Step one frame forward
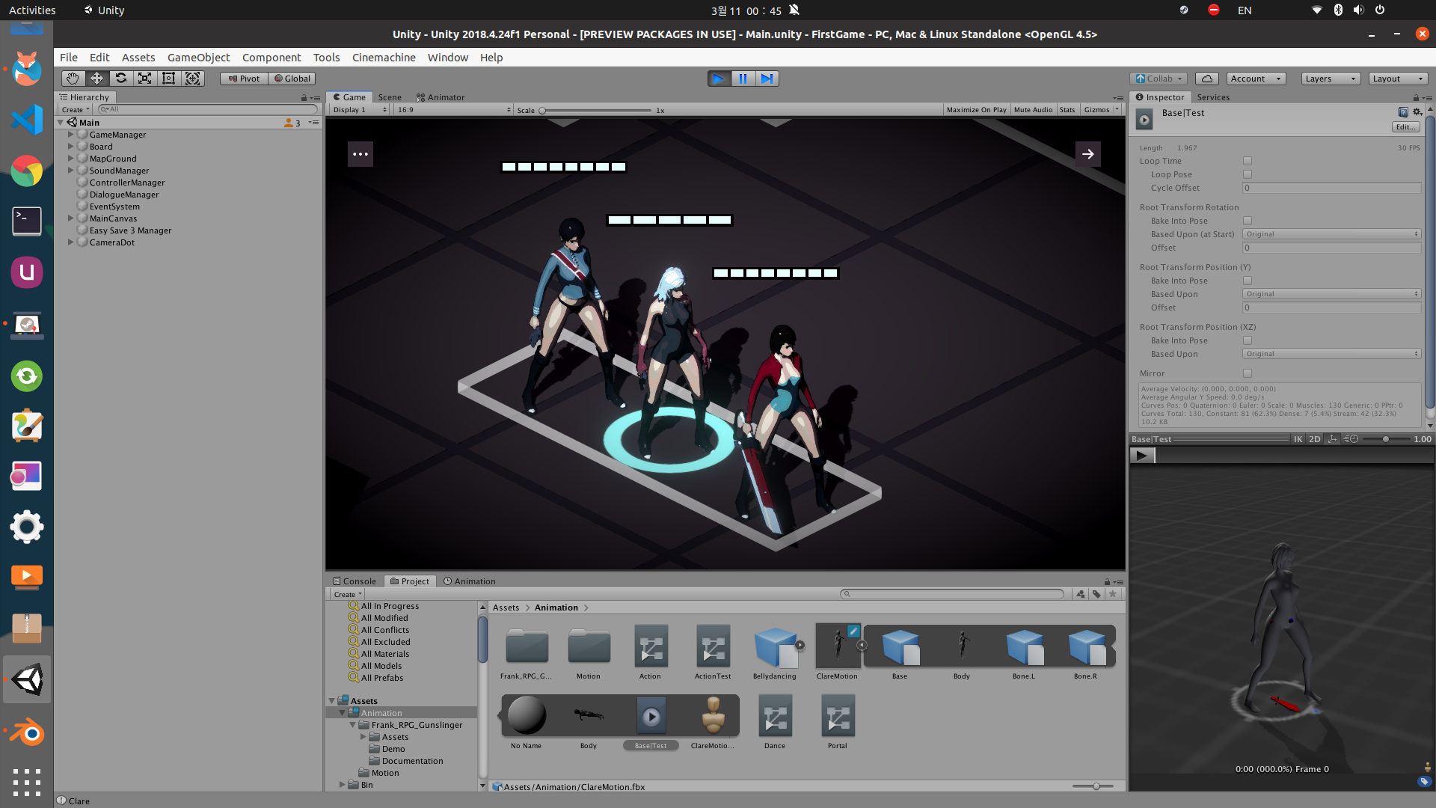 point(767,79)
